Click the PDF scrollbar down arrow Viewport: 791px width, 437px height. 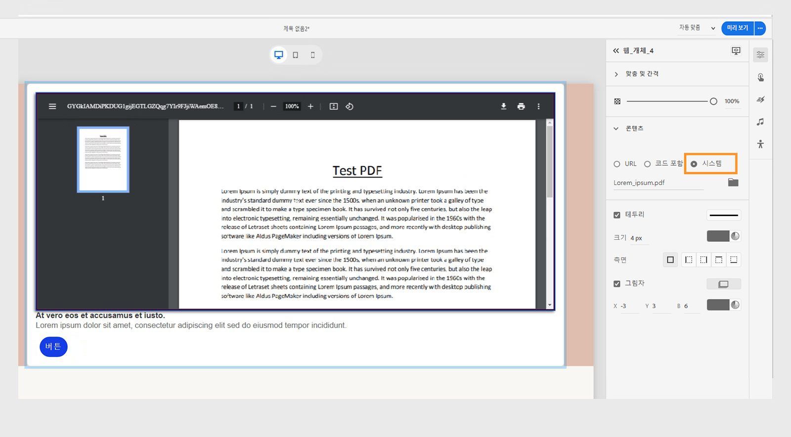pyautogui.click(x=549, y=306)
